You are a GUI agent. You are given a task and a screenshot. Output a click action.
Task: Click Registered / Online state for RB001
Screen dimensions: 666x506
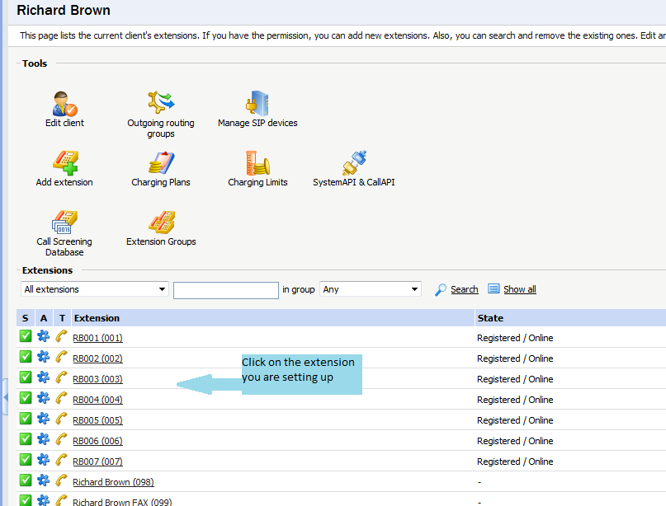[515, 338]
